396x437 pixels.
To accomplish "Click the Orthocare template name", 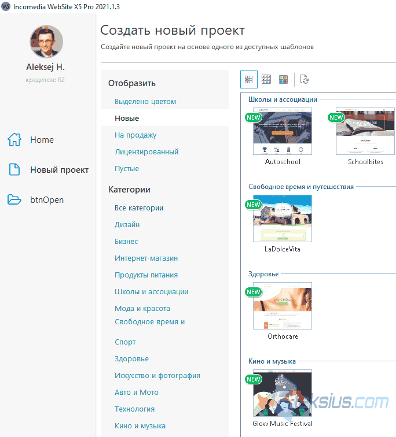I will click(283, 336).
